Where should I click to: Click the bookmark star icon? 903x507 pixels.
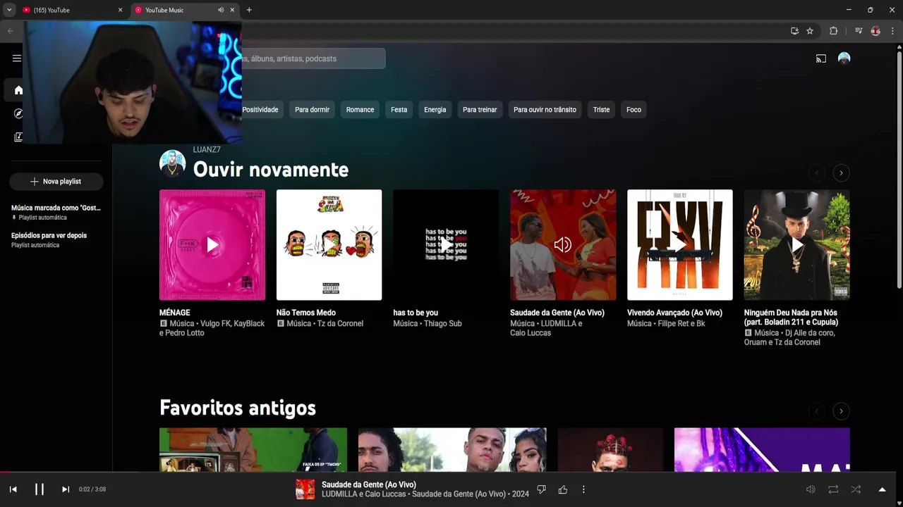tap(810, 31)
